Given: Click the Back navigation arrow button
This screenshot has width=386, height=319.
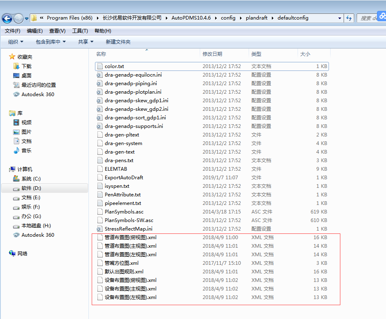Looking at the screenshot, I should pyautogui.click(x=7, y=18).
